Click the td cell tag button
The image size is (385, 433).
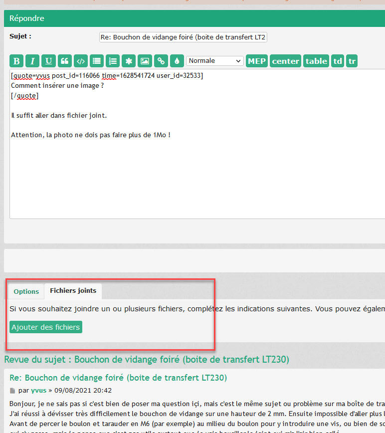click(x=338, y=61)
